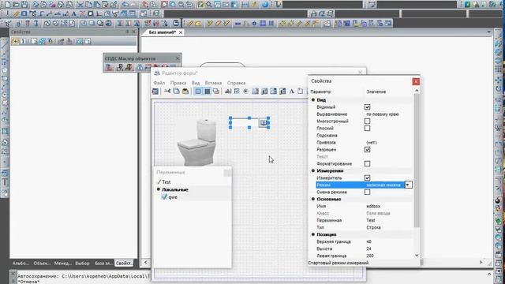Click the scissors Cut icon in form editor
The width and height of the screenshot is (505, 284).
[x=167, y=92]
